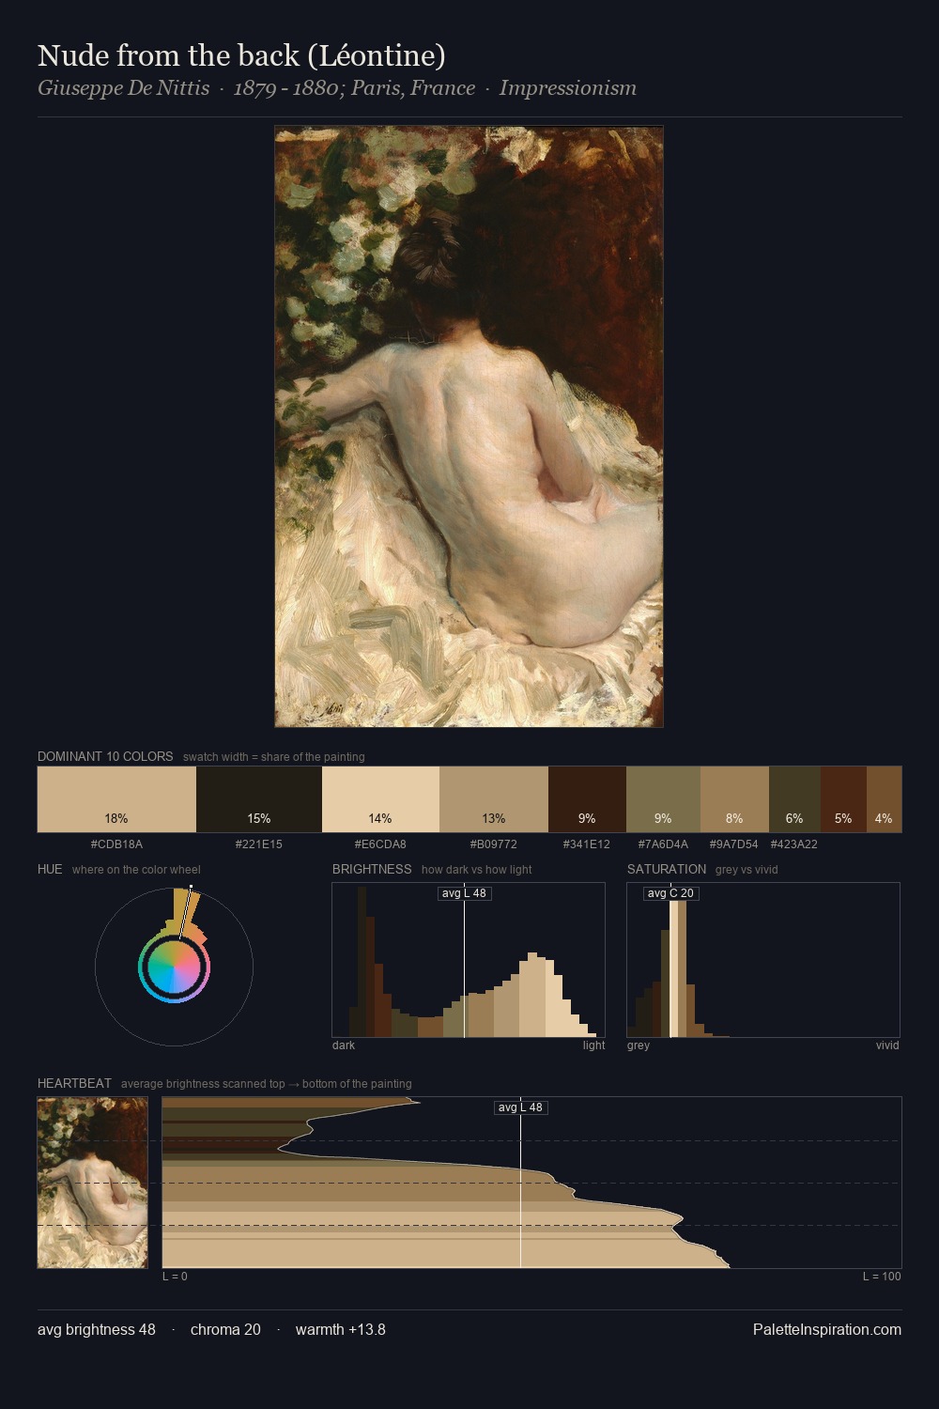Select the 18% swatch for #CDB18A
Viewport: 939px width, 1409px height.
(116, 799)
